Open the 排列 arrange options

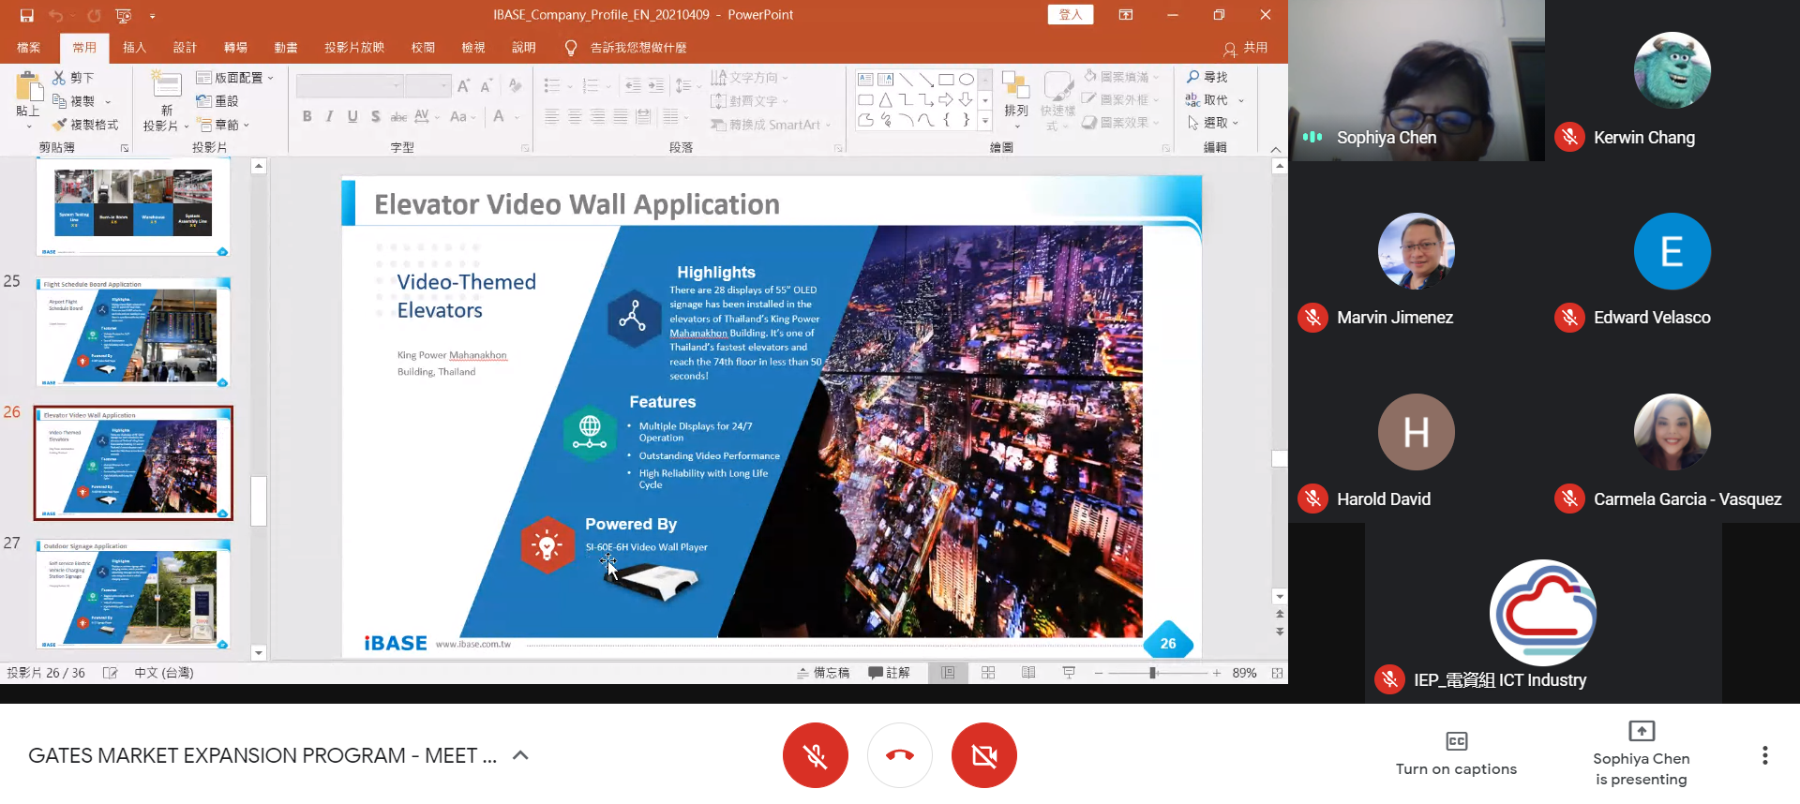click(1015, 100)
